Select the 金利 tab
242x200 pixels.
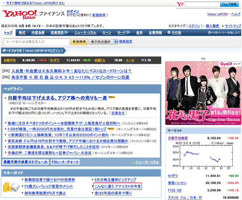[x=139, y=32]
